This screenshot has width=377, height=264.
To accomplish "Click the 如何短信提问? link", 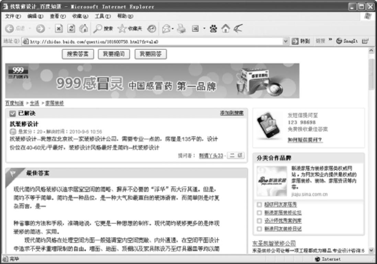I will (x=305, y=140).
